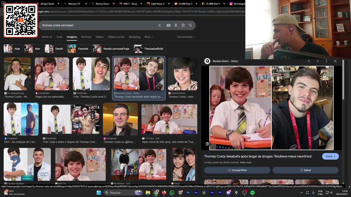Launch Adobe Audition from taskbar
Screen dimensions: 351x197
pos(196,193)
